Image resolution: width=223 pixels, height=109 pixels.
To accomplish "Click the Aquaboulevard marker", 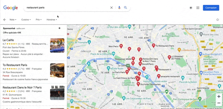I will pos(71,101).
